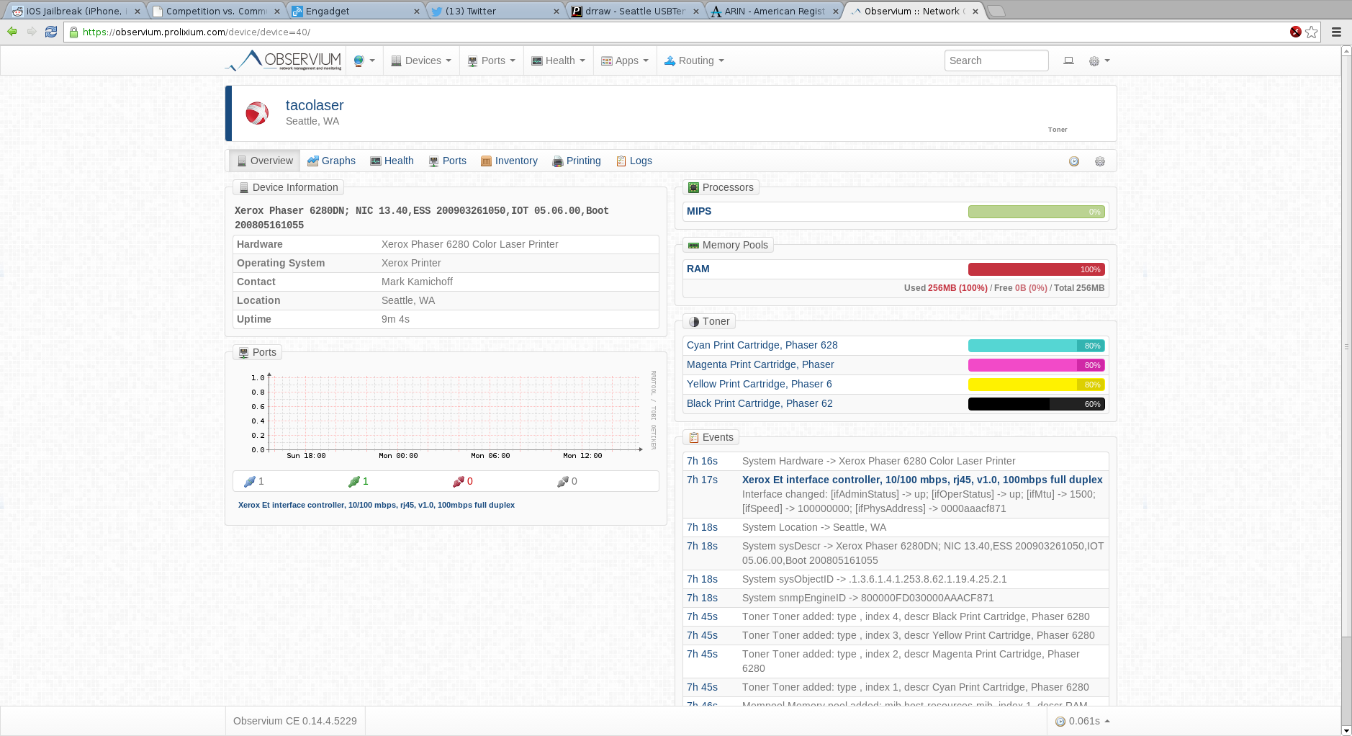
Task: Click the black toner 60% bar
Action: [1037, 404]
